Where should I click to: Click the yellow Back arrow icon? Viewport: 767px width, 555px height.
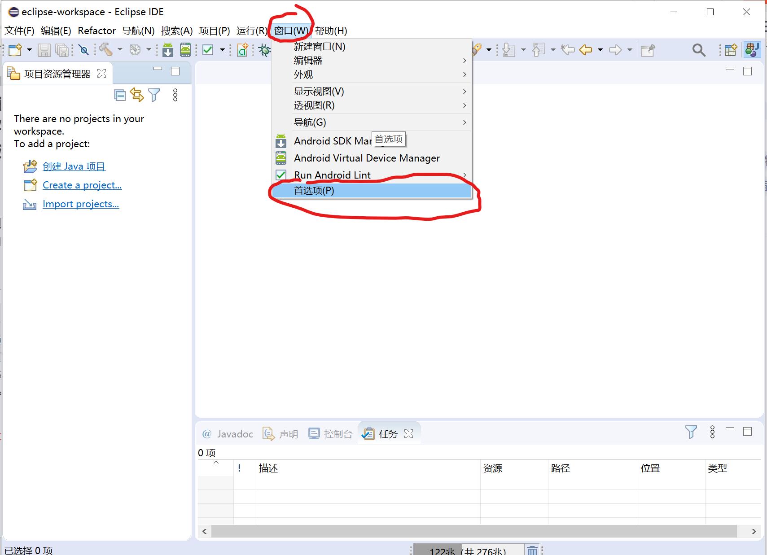tap(586, 50)
